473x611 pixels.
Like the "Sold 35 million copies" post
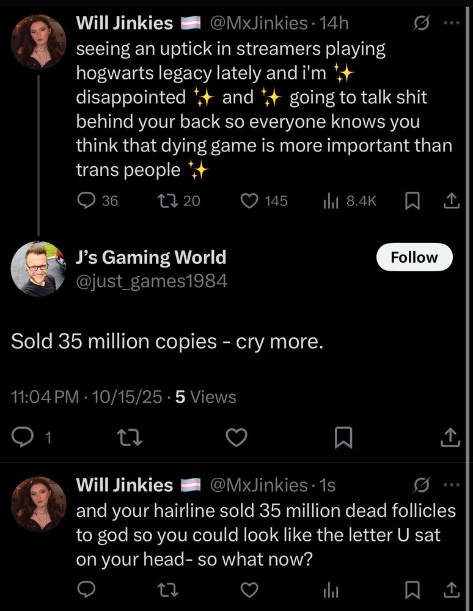coord(237,437)
